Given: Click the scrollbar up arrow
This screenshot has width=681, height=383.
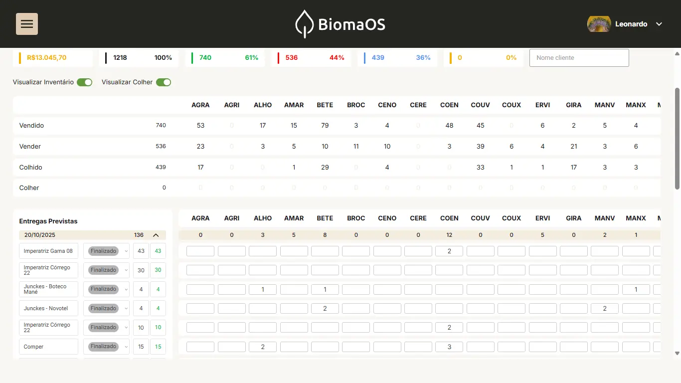Looking at the screenshot, I should [677, 53].
